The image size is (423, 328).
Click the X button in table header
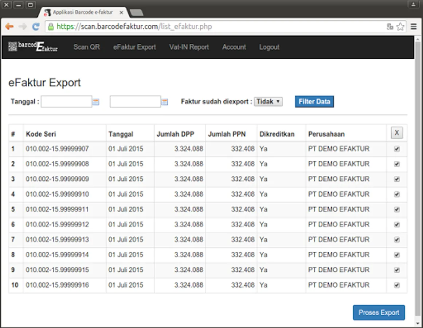pyautogui.click(x=397, y=133)
